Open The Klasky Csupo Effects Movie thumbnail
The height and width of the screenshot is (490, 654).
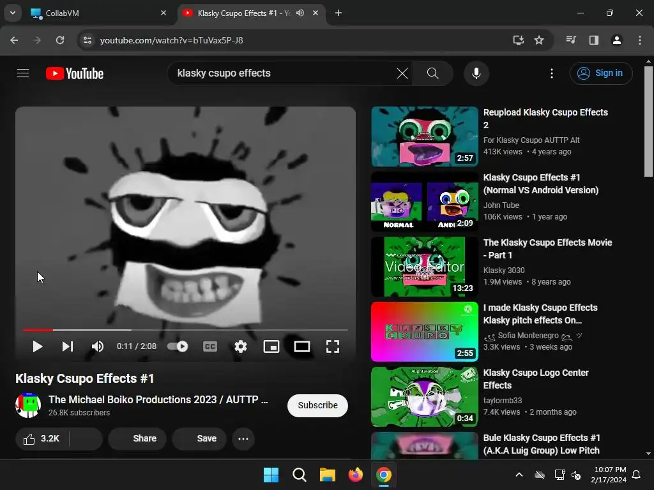click(x=425, y=267)
